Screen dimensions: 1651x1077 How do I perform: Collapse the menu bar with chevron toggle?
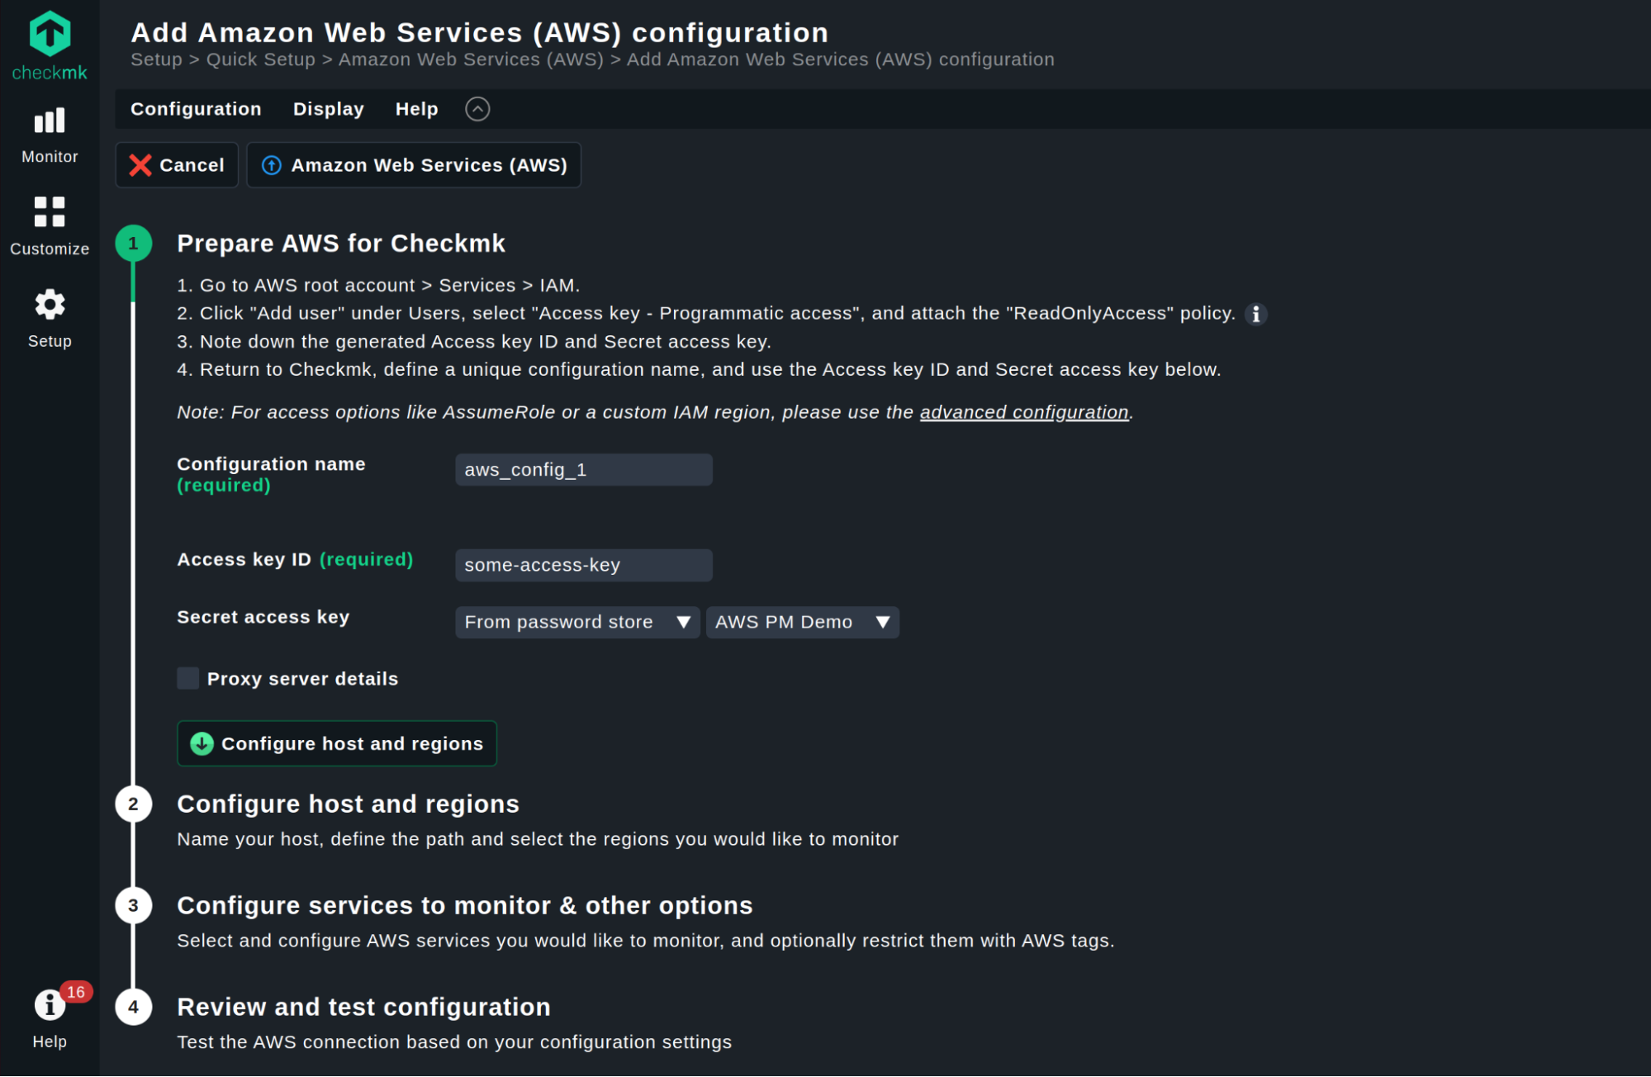[477, 109]
